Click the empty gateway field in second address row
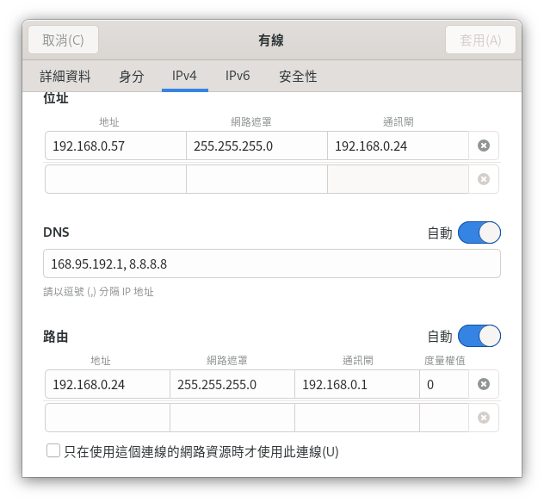Screen dimensions: 544x502 (398, 179)
